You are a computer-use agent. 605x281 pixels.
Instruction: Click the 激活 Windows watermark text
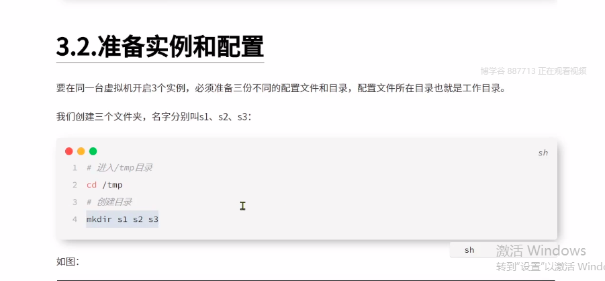(x=541, y=251)
